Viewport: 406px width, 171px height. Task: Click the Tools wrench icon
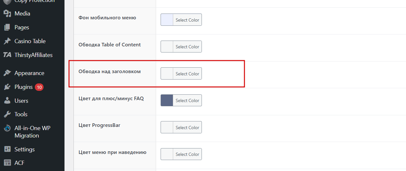pos(7,114)
